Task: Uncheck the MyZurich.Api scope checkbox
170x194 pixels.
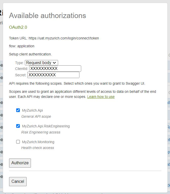Action: [18, 110]
